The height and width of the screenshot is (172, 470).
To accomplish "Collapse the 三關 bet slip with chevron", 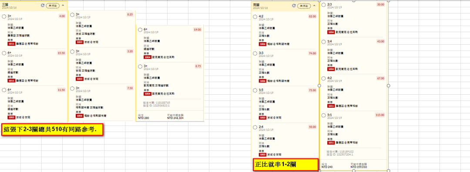I will (x=63, y=6).
